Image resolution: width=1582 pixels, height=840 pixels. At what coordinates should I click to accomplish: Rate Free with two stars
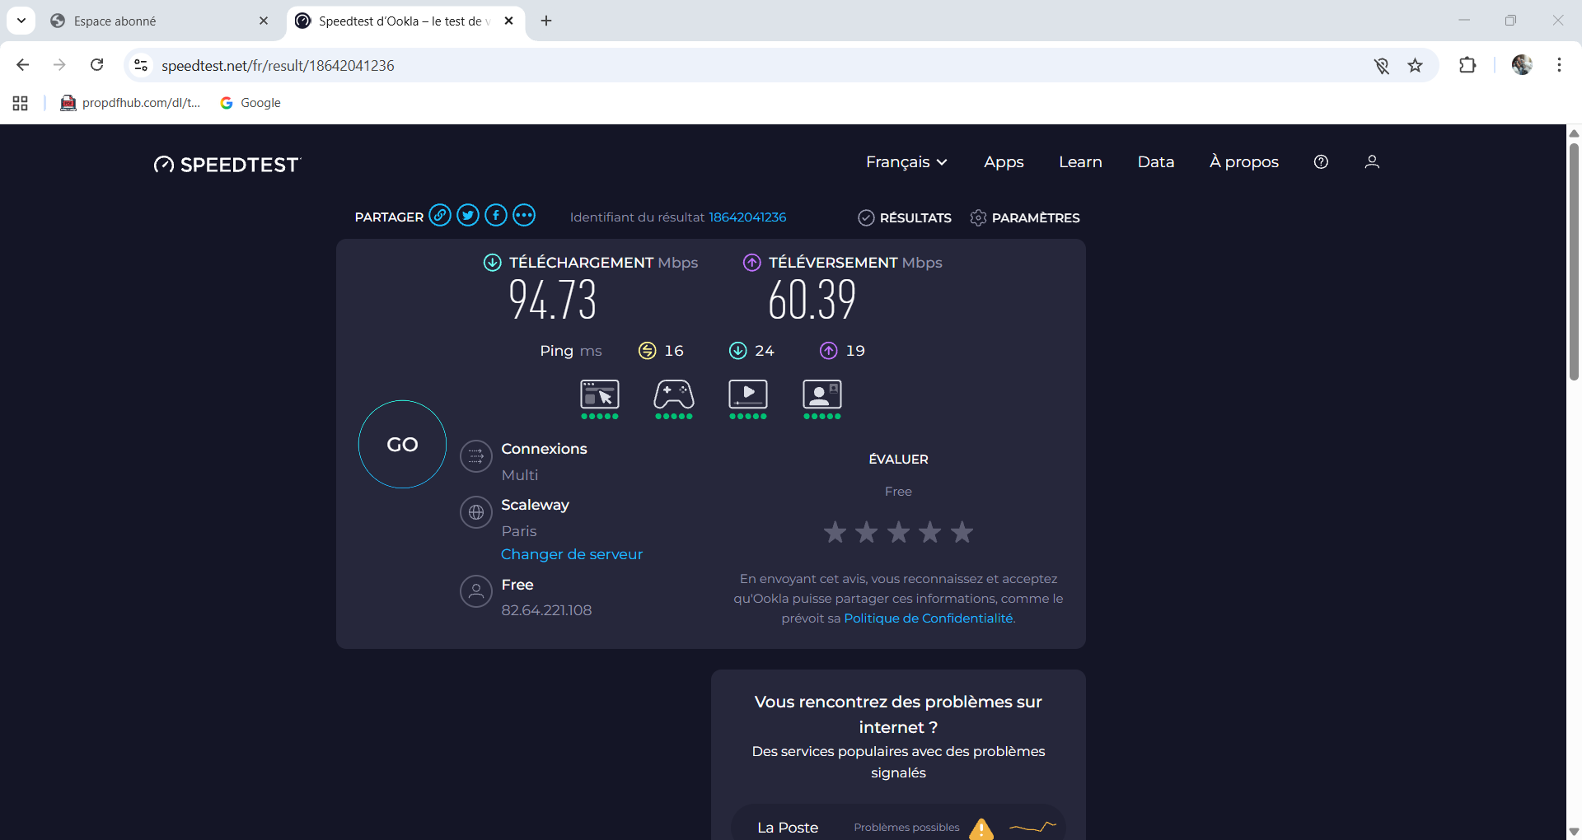click(867, 532)
